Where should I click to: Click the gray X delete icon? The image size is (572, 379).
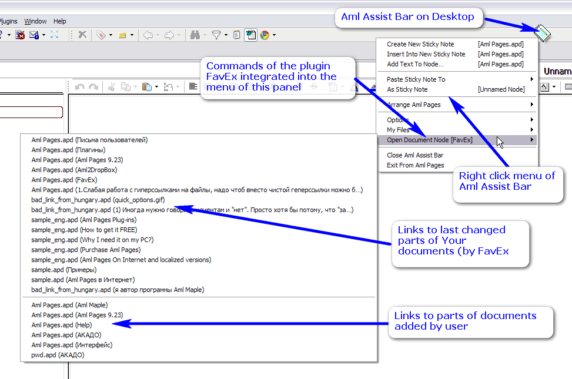(83, 35)
